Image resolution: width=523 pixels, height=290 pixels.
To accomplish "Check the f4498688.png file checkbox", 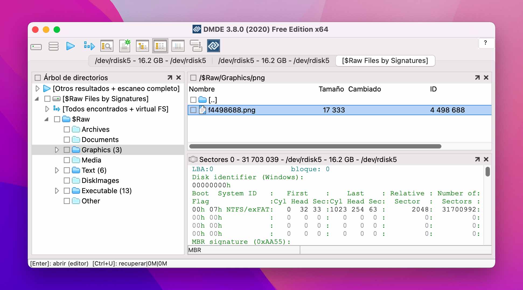I will [x=193, y=110].
